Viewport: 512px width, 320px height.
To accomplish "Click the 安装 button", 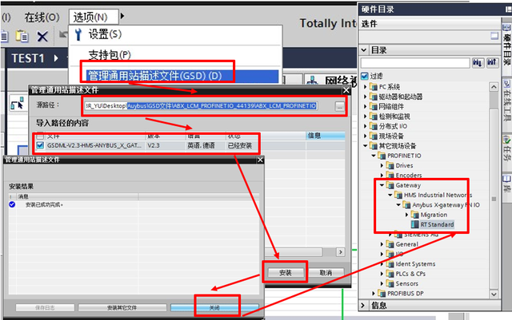I will (x=286, y=273).
